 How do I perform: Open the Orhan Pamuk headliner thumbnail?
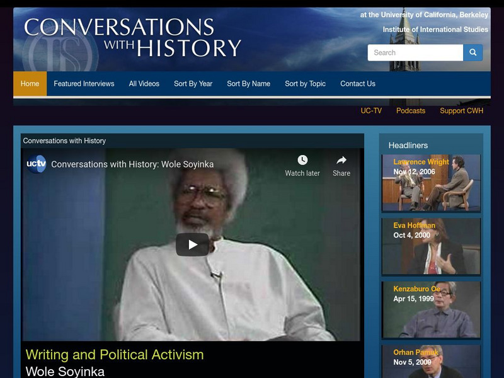(431, 361)
